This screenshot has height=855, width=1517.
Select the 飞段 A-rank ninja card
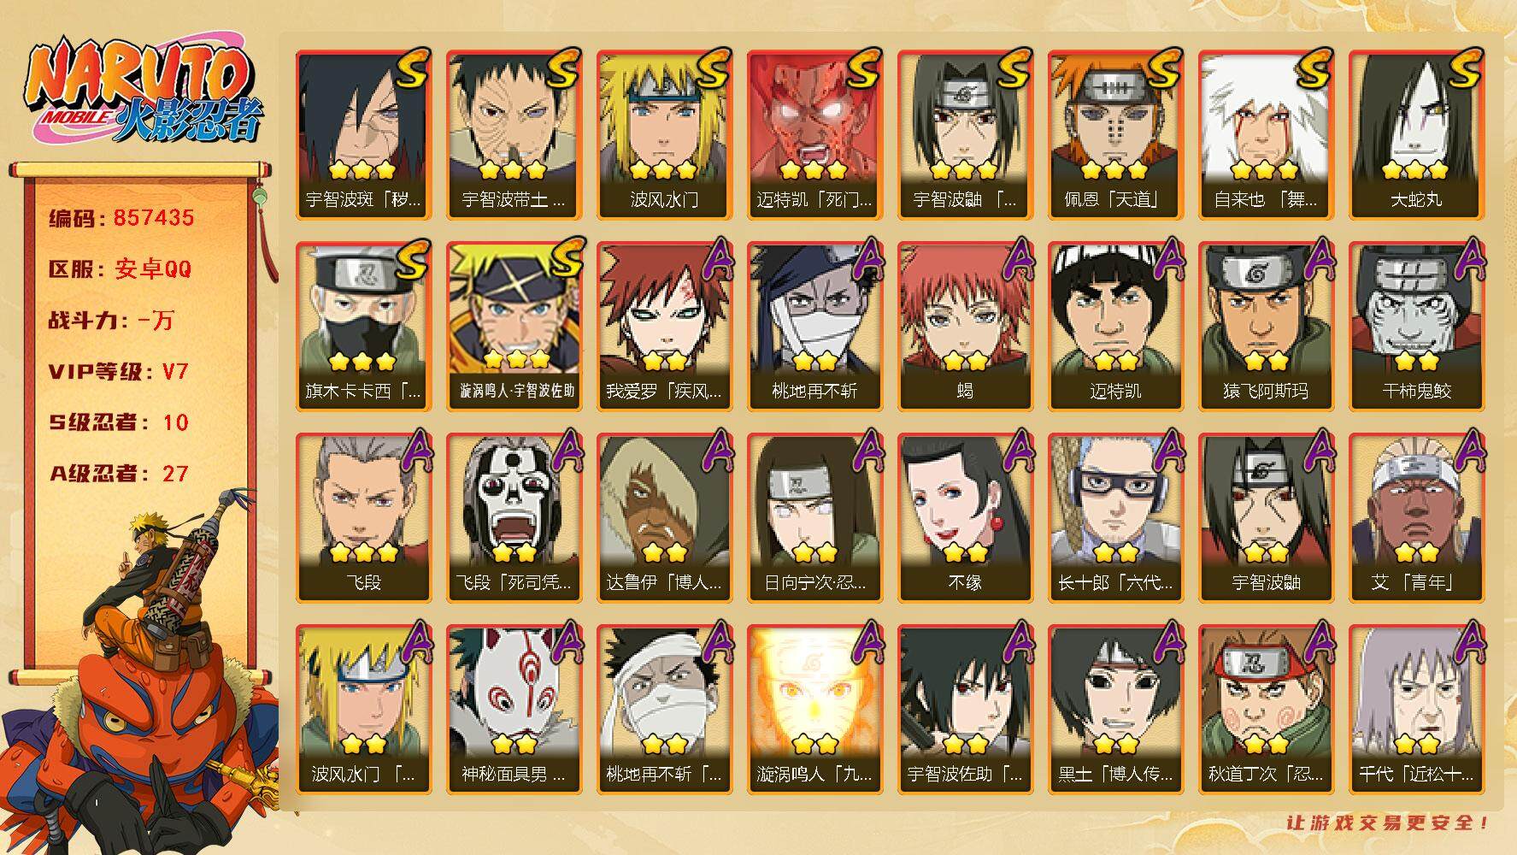[x=363, y=517]
